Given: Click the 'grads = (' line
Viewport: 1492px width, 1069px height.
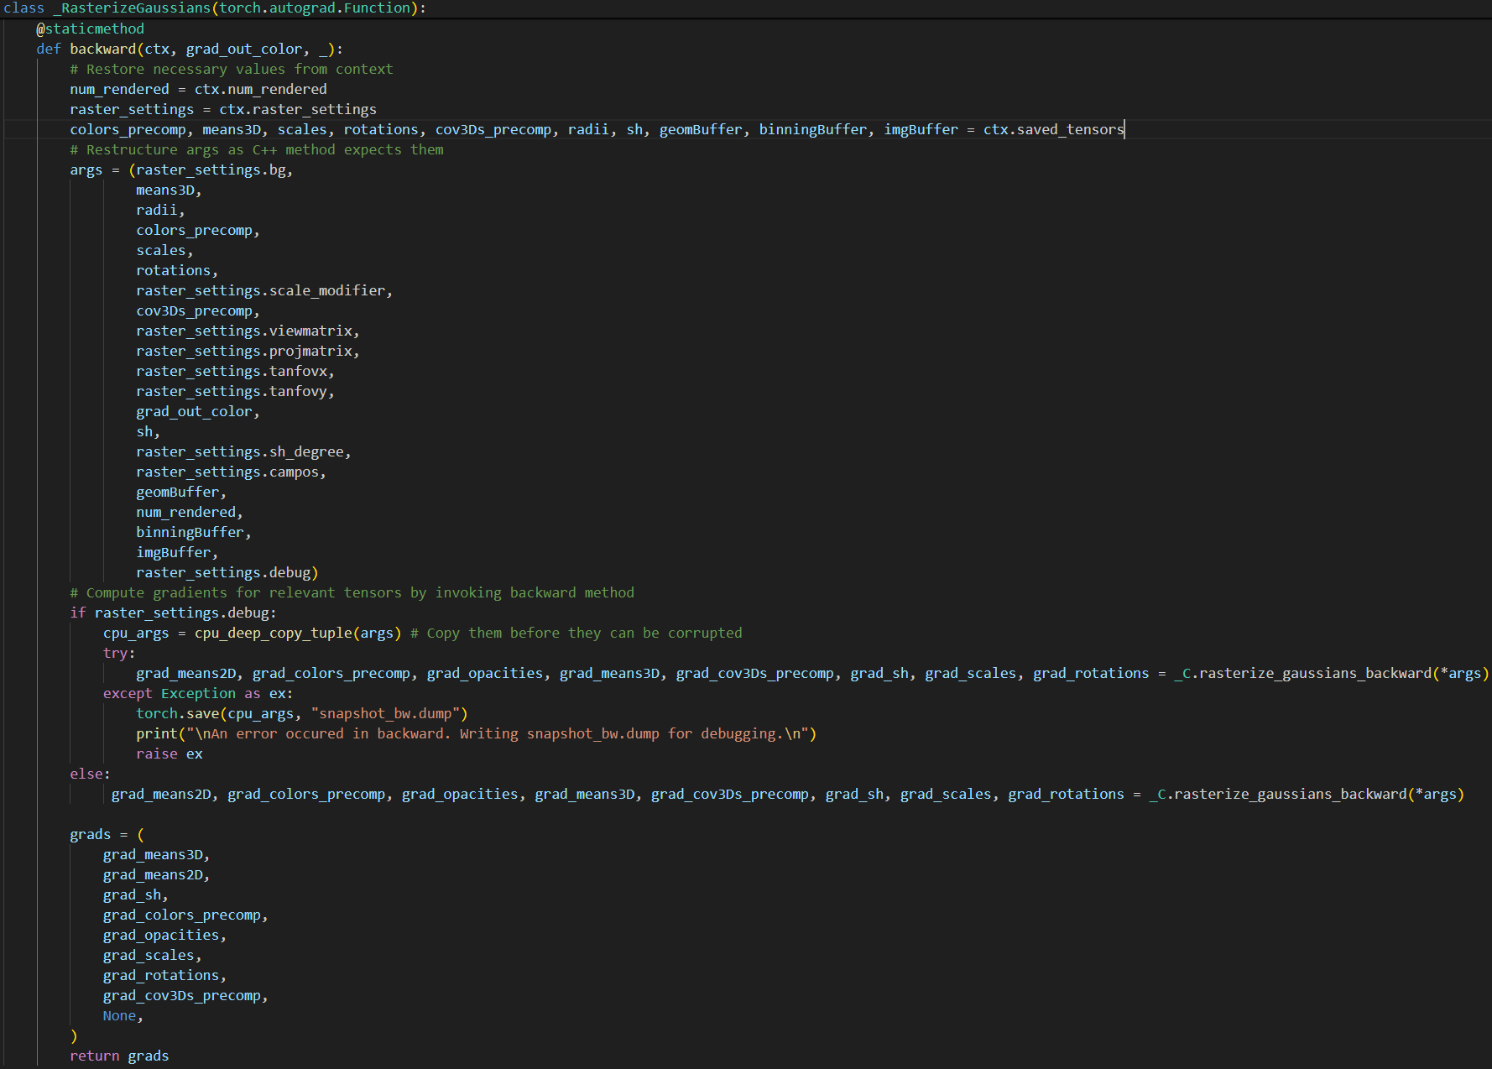Looking at the screenshot, I should pos(107,834).
